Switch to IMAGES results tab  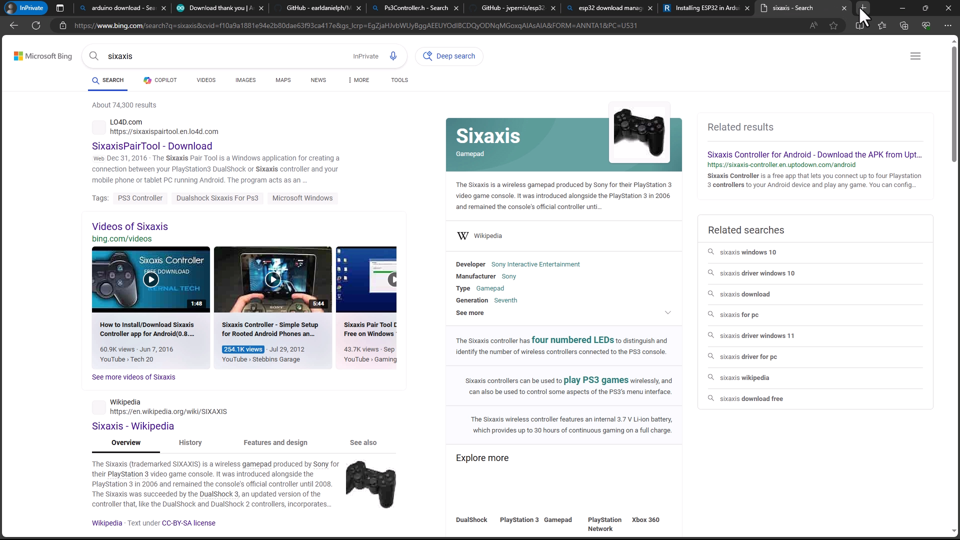pyautogui.click(x=245, y=80)
